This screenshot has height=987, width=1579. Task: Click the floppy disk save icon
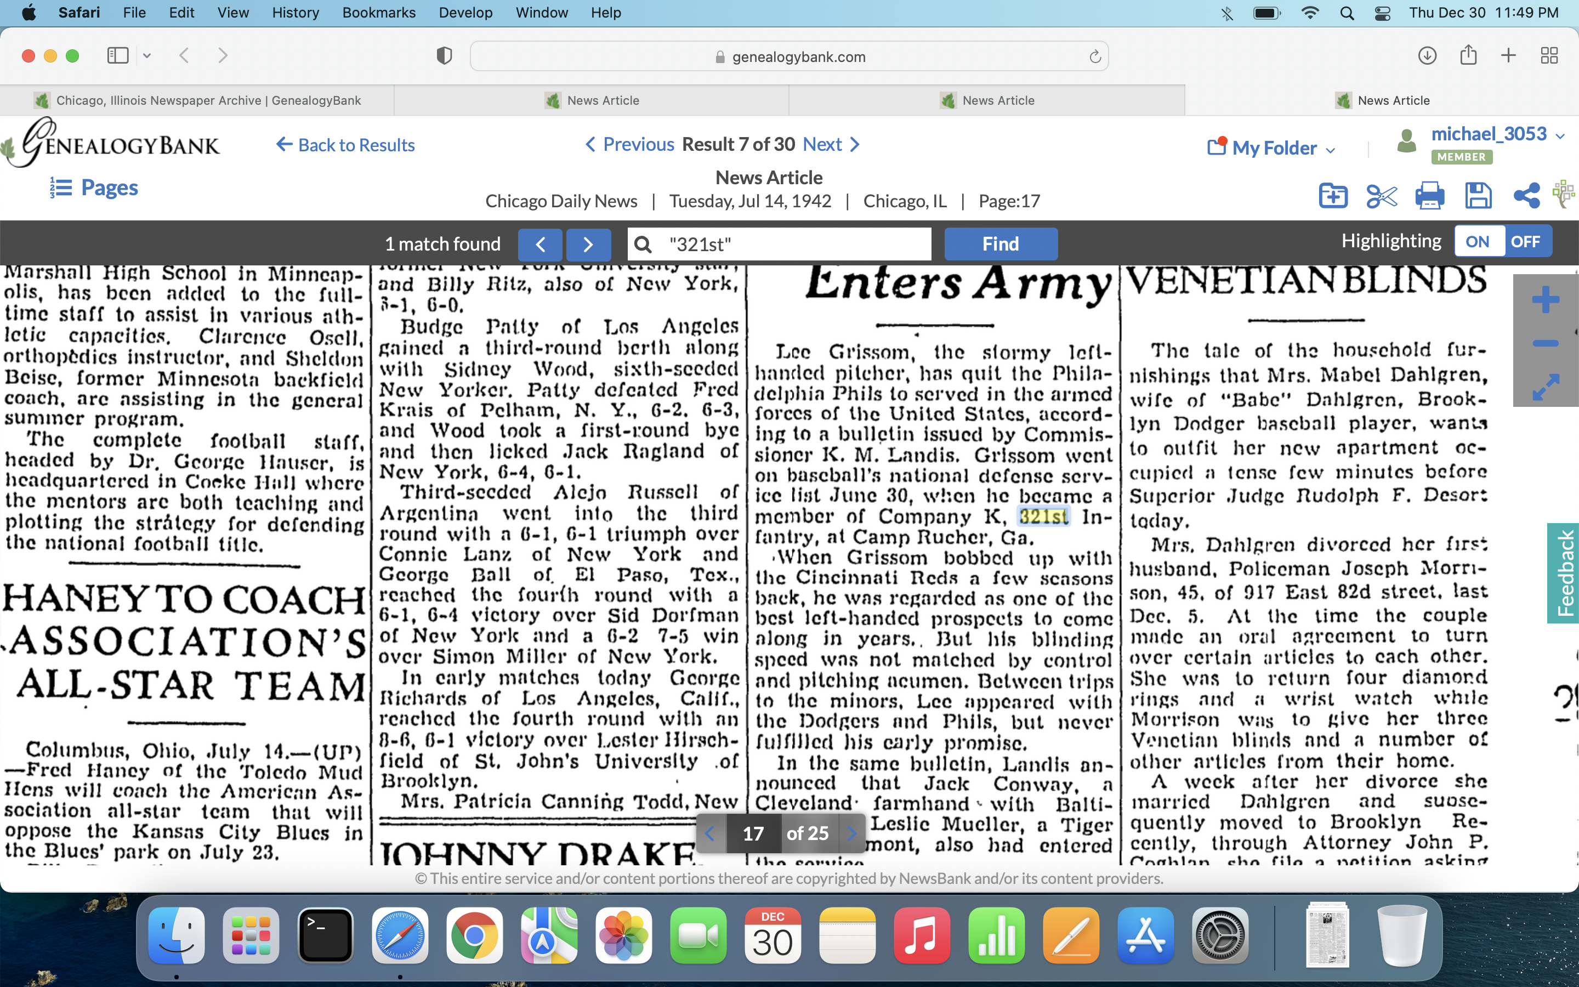(1478, 195)
